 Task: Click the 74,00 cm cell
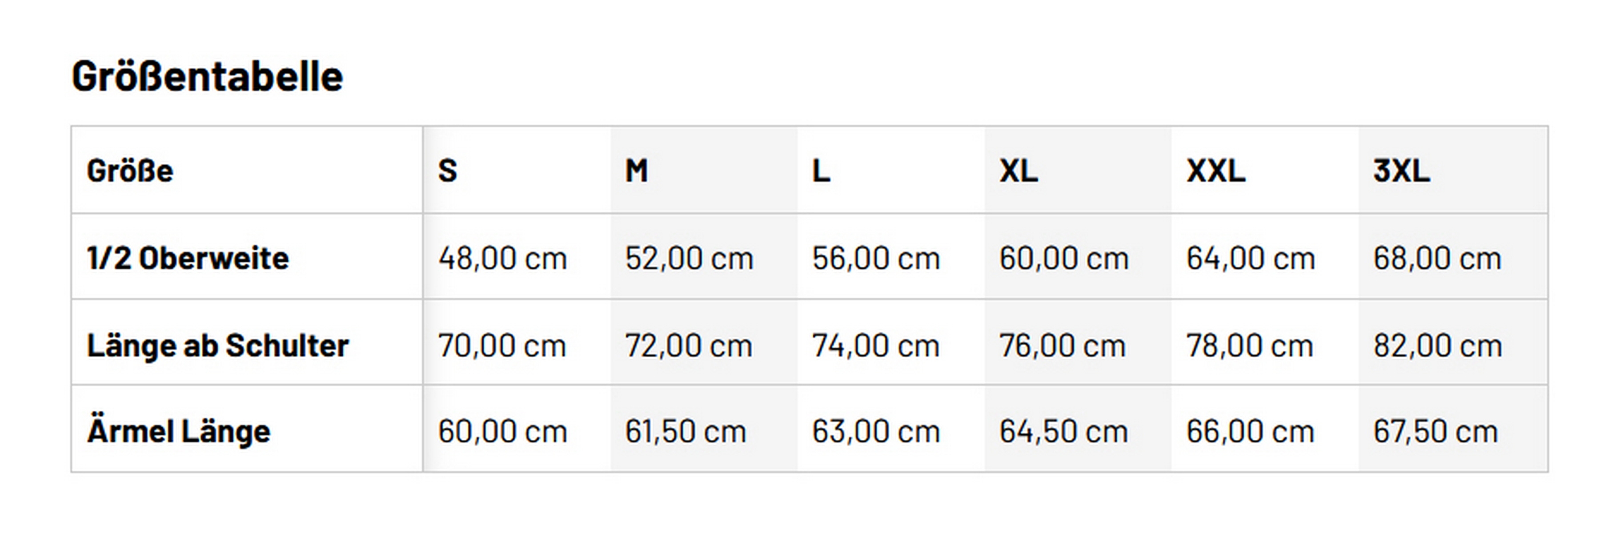876,345
